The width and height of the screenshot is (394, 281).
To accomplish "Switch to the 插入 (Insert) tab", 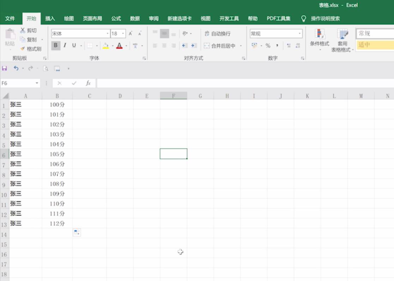I will pyautogui.click(x=50, y=18).
